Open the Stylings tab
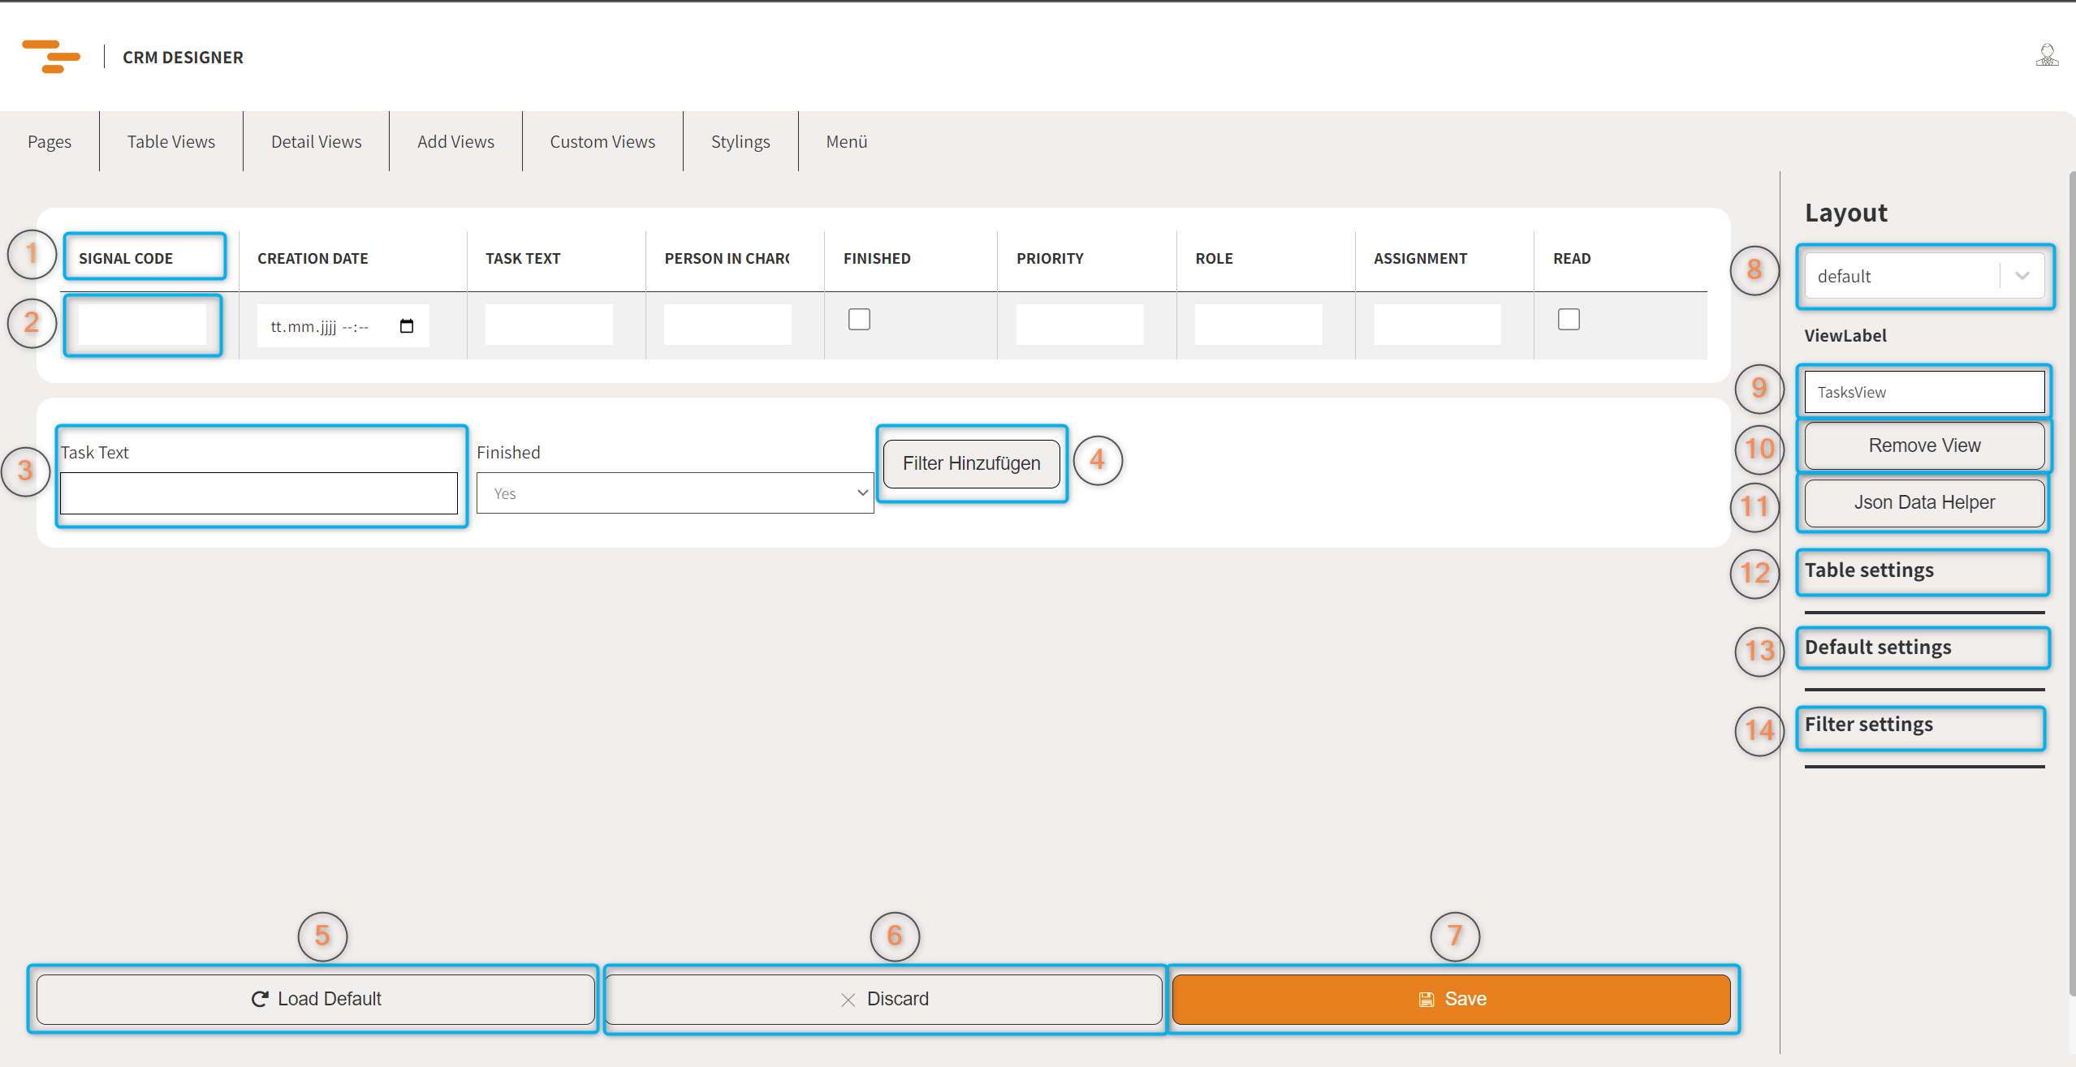 [740, 141]
